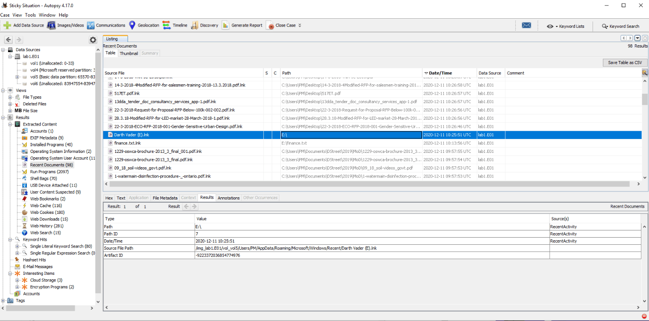Select Run Programs (2097) node
The height and width of the screenshot is (321, 649).
click(x=49, y=172)
